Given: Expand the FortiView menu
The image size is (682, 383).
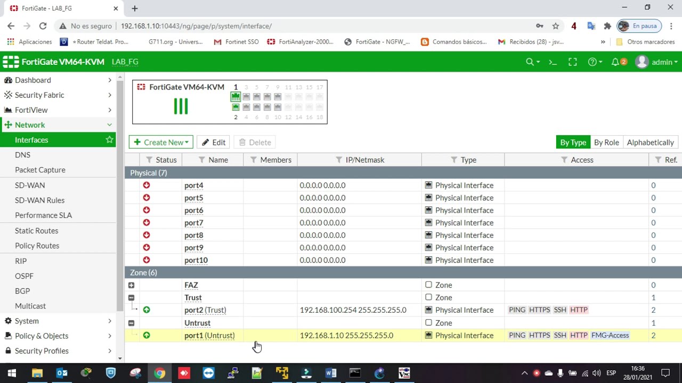Looking at the screenshot, I should pos(58,110).
